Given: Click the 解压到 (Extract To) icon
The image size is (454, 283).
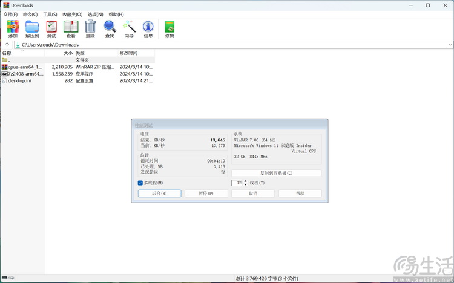Looking at the screenshot, I should tap(32, 27).
